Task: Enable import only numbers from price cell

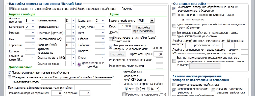Action: pyautogui.click(x=111, y=39)
